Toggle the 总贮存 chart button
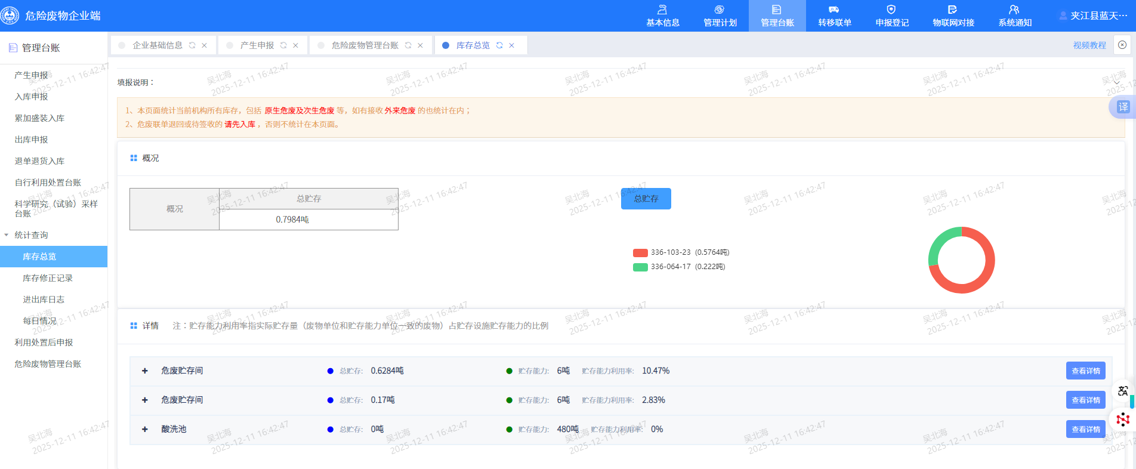Image resolution: width=1136 pixels, height=469 pixels. tap(646, 199)
